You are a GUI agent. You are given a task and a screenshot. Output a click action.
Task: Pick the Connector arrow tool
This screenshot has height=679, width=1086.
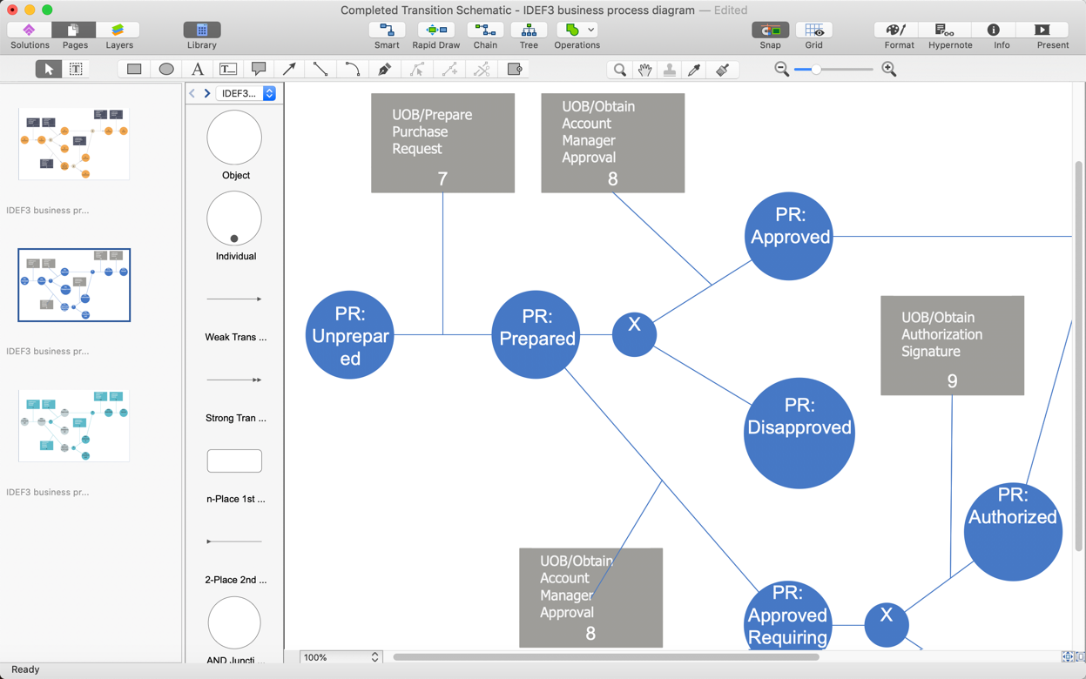pyautogui.click(x=289, y=69)
